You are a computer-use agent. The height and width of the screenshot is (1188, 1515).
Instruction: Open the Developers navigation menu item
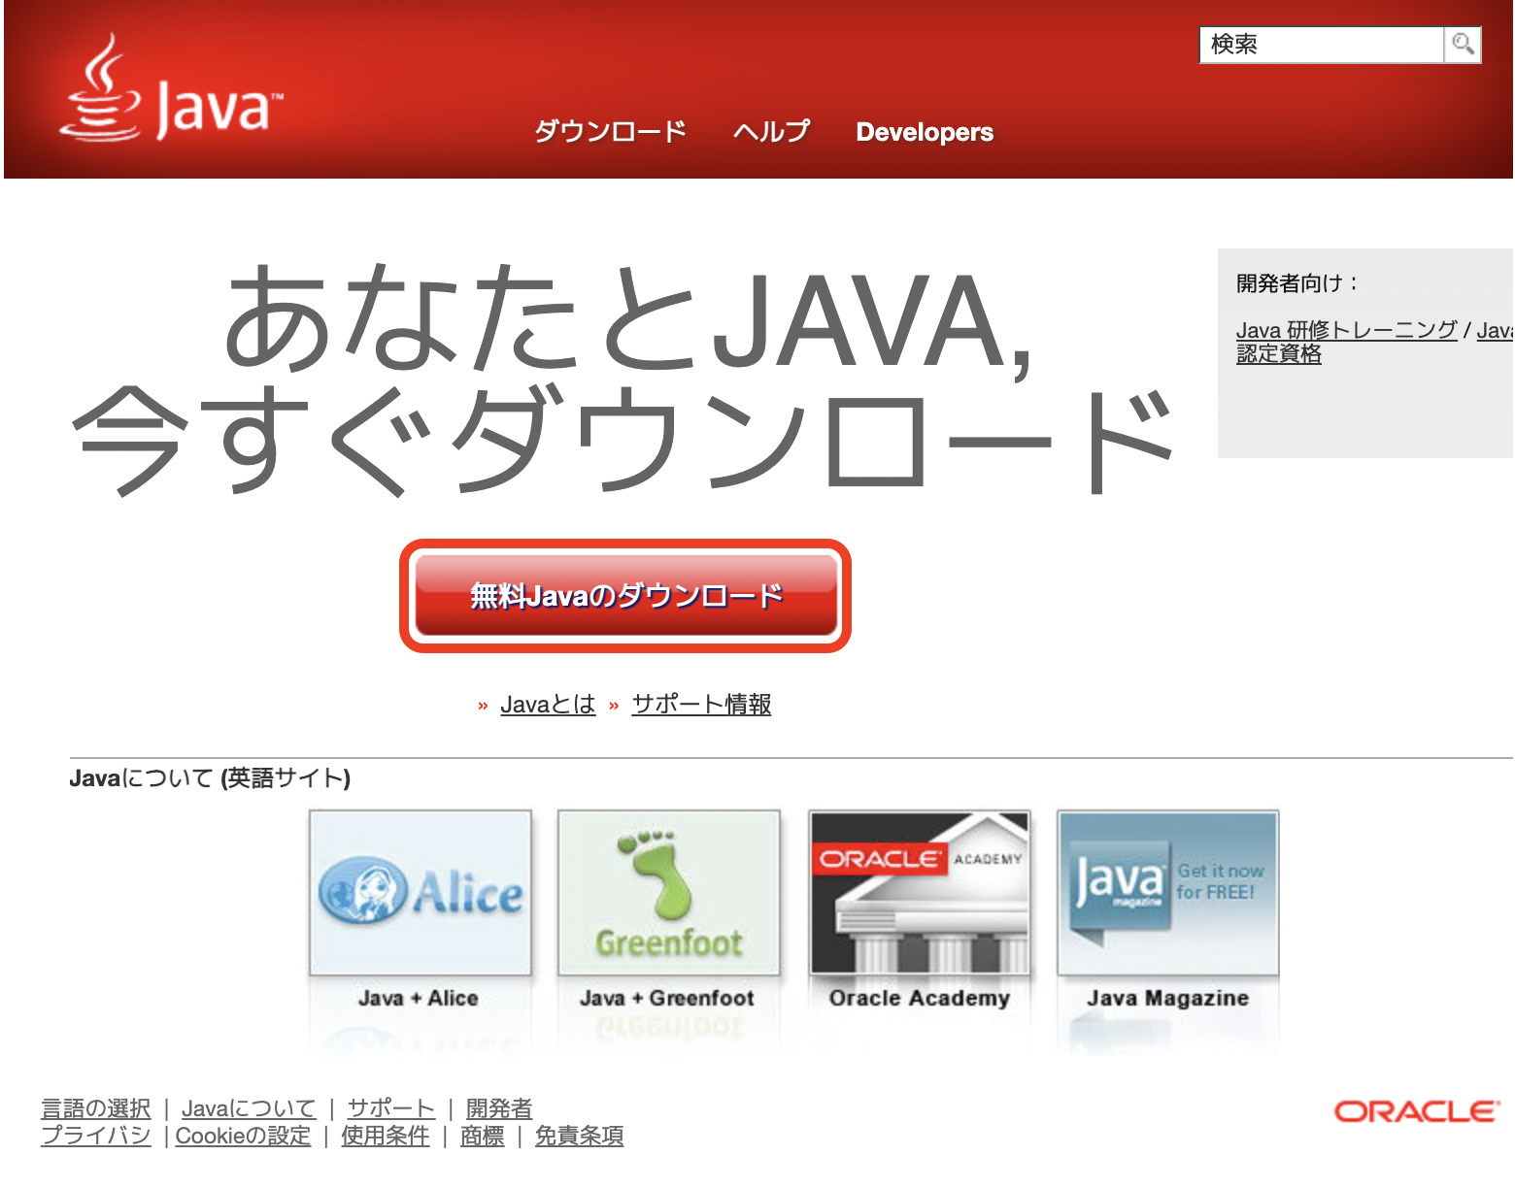[925, 132]
